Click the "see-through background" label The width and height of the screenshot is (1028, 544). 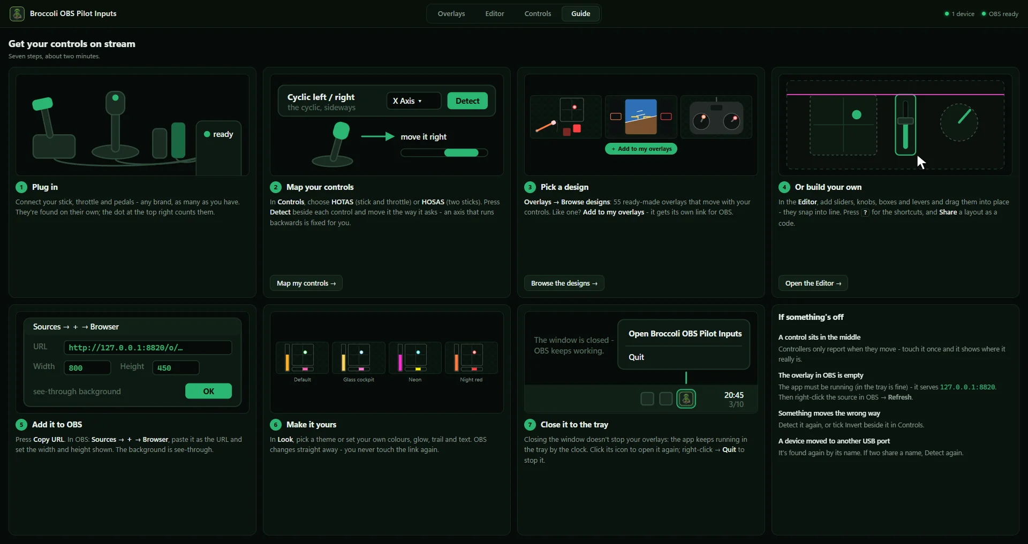tap(77, 392)
